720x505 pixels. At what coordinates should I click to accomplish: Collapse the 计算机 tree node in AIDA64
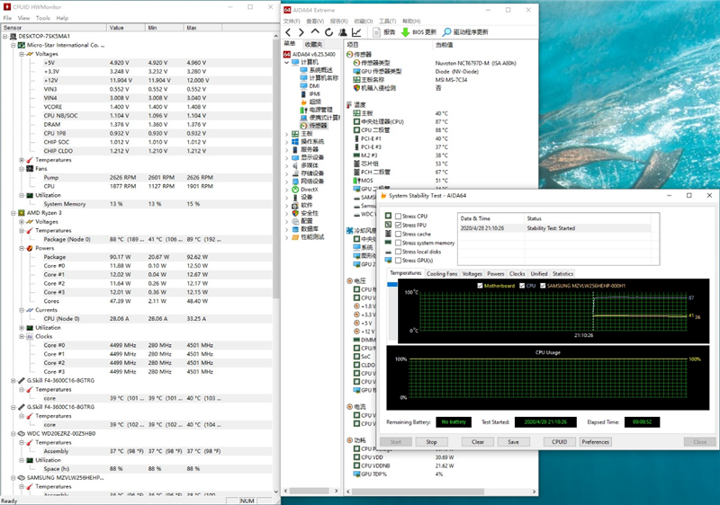pos(287,62)
